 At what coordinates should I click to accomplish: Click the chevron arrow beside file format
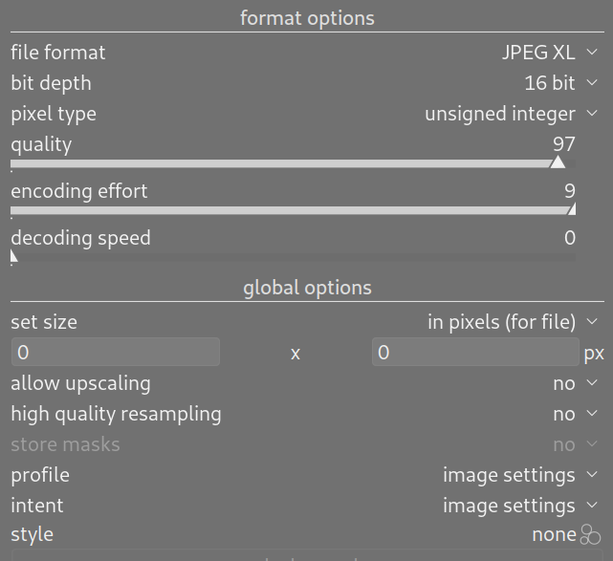(x=593, y=53)
